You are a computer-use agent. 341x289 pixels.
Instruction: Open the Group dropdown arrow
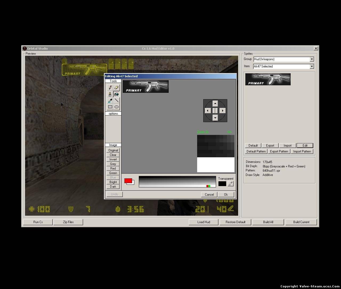[312, 59]
